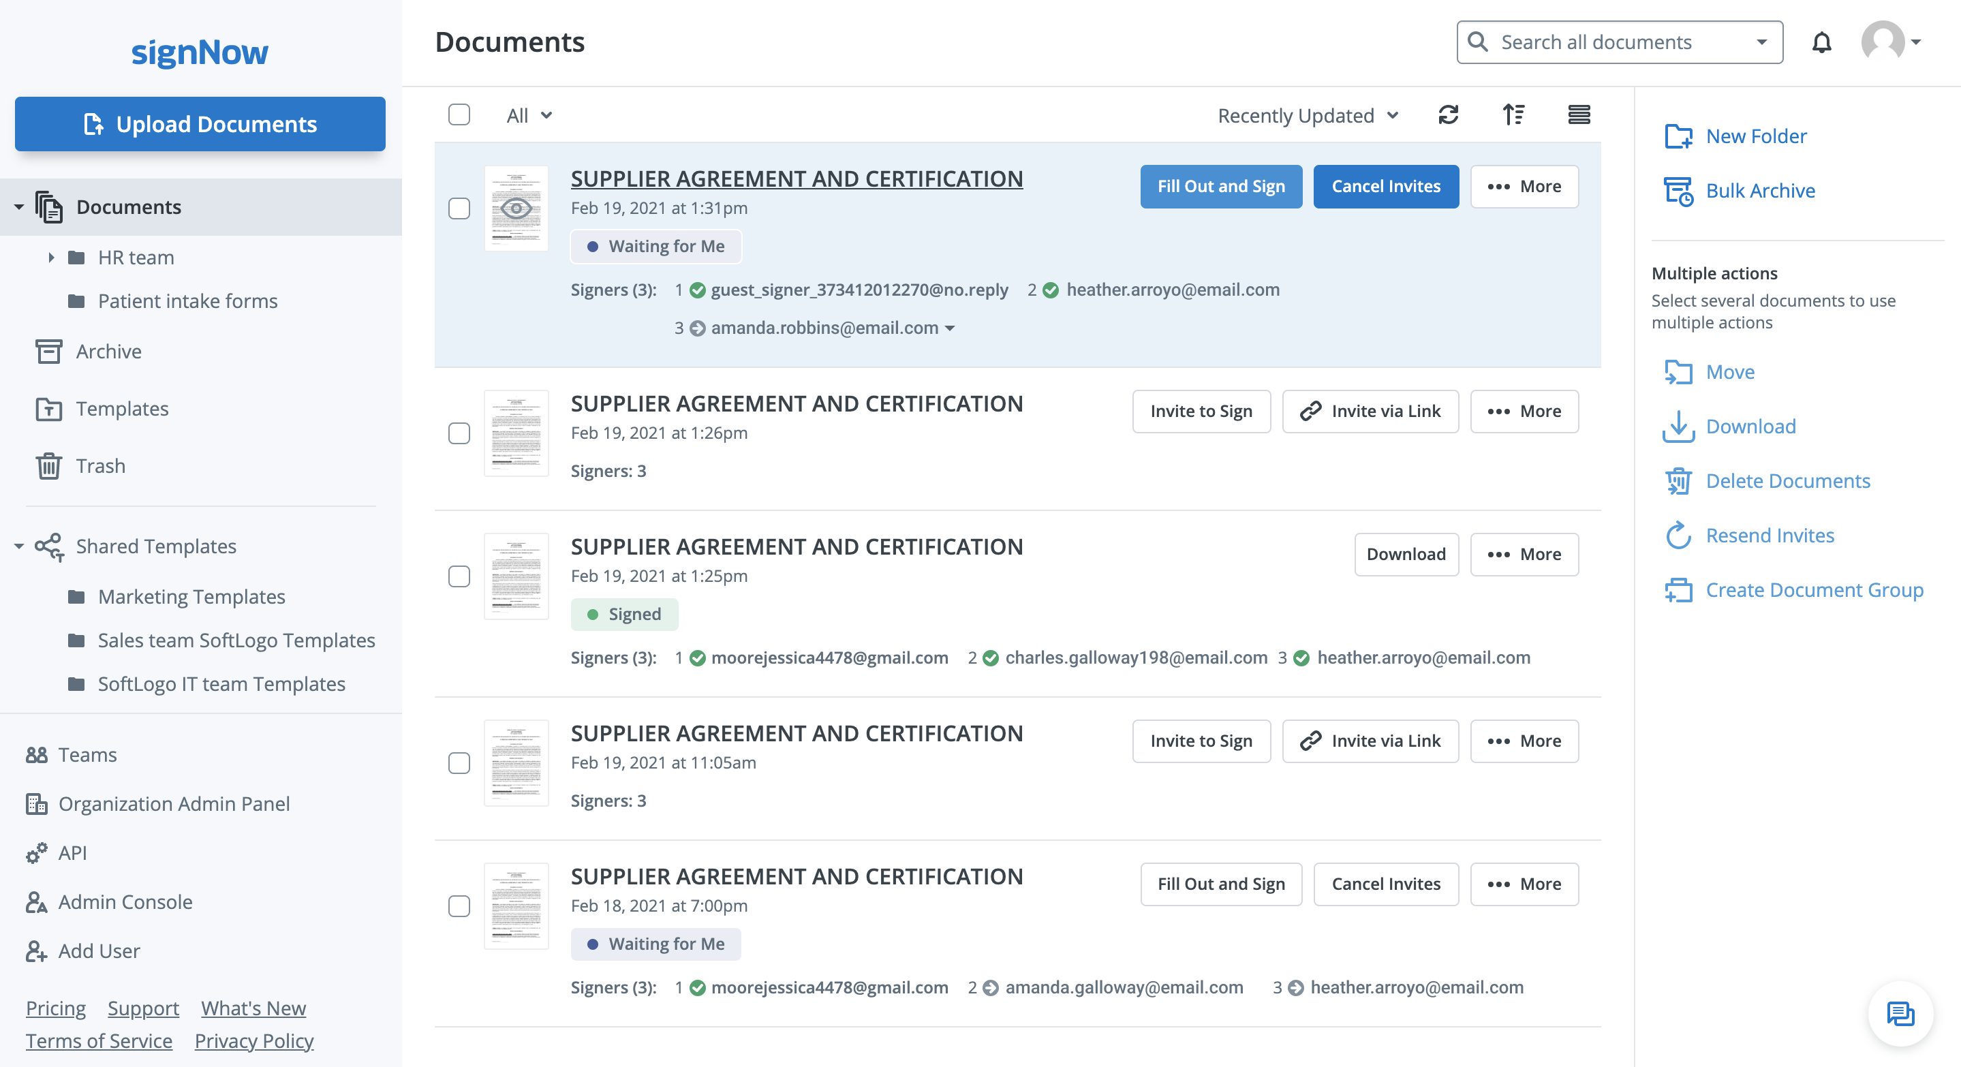Click the Templates menu item
Image resolution: width=1961 pixels, height=1067 pixels.
[x=122, y=409]
